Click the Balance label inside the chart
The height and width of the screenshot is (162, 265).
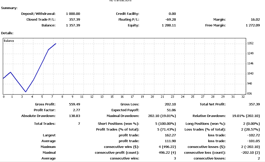(9, 41)
